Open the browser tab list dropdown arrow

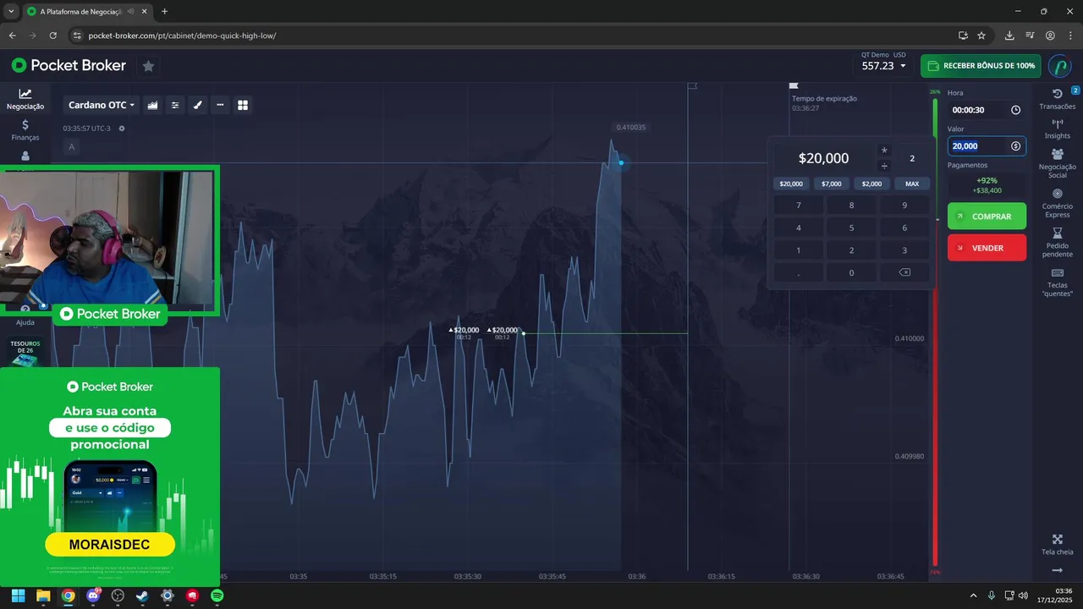click(10, 12)
